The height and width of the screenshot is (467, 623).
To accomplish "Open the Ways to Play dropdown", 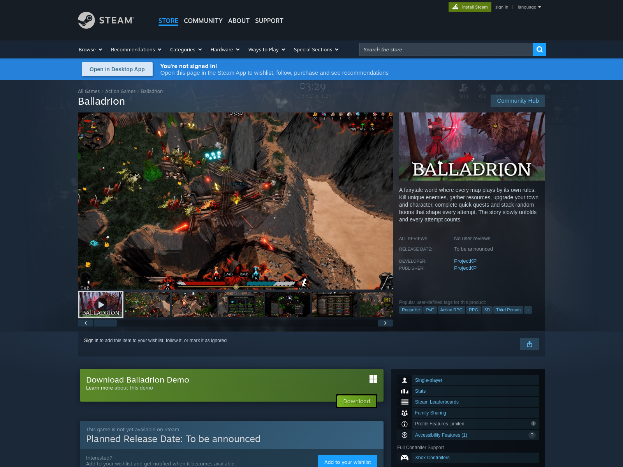I will coord(267,49).
